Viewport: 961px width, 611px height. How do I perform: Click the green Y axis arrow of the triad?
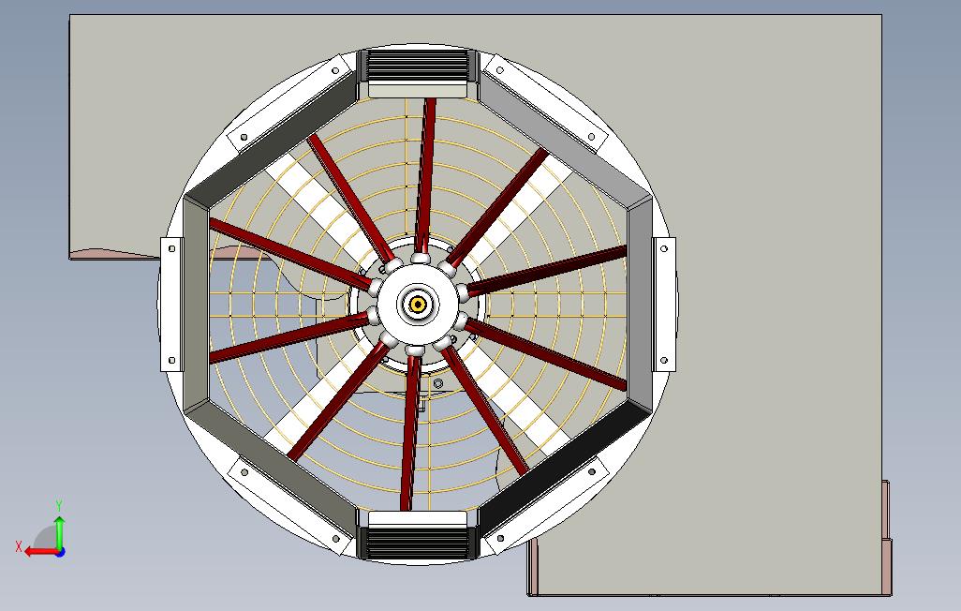pos(59,531)
